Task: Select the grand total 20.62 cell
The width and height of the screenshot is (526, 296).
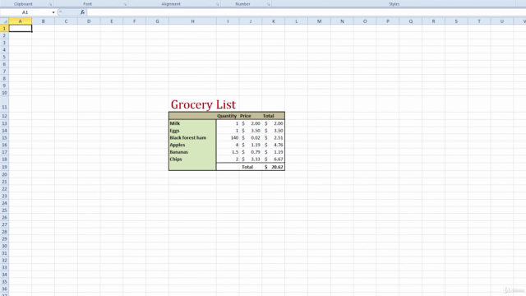Action: 274,167
